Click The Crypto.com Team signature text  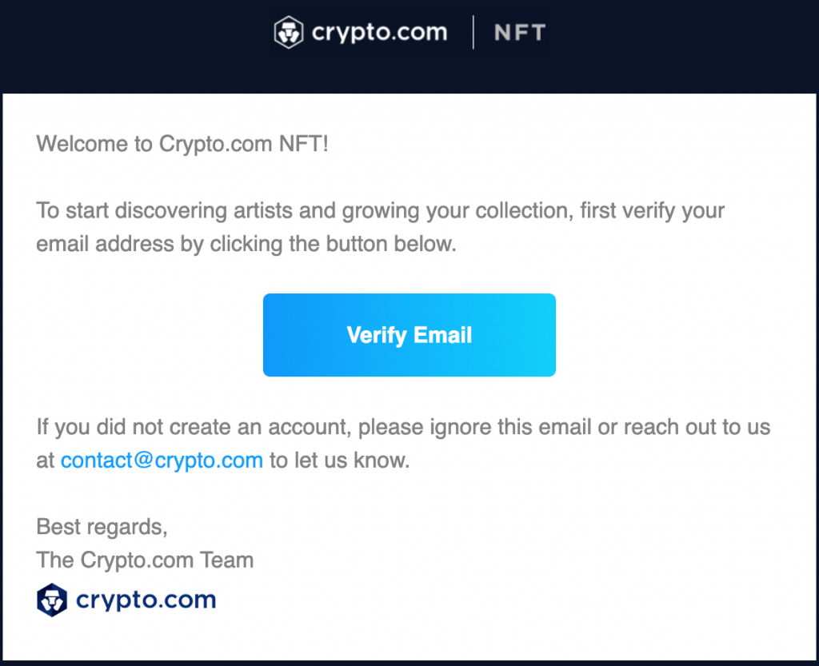(x=145, y=560)
